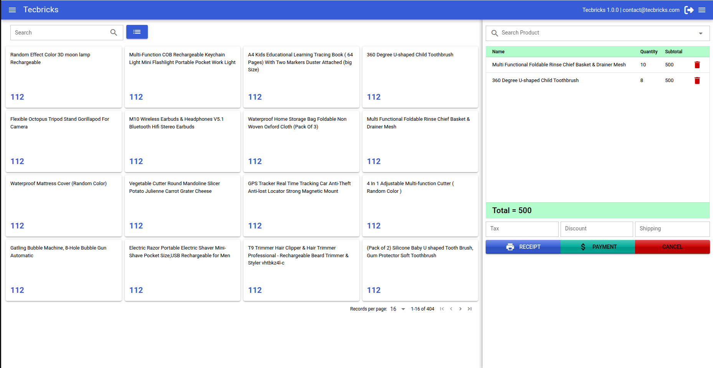Toggle the list view button

click(137, 32)
